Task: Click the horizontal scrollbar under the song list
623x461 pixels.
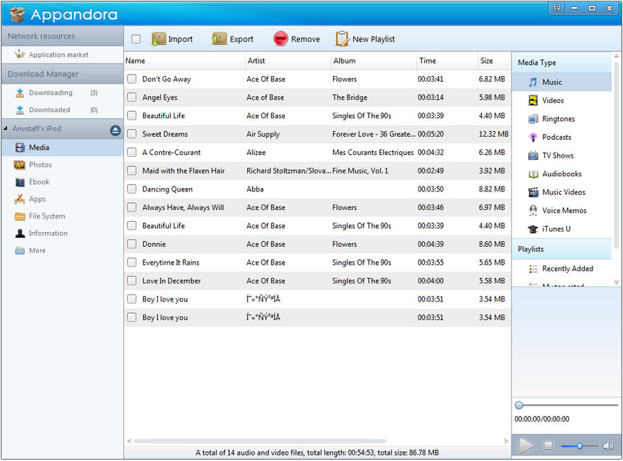Action: [260, 441]
